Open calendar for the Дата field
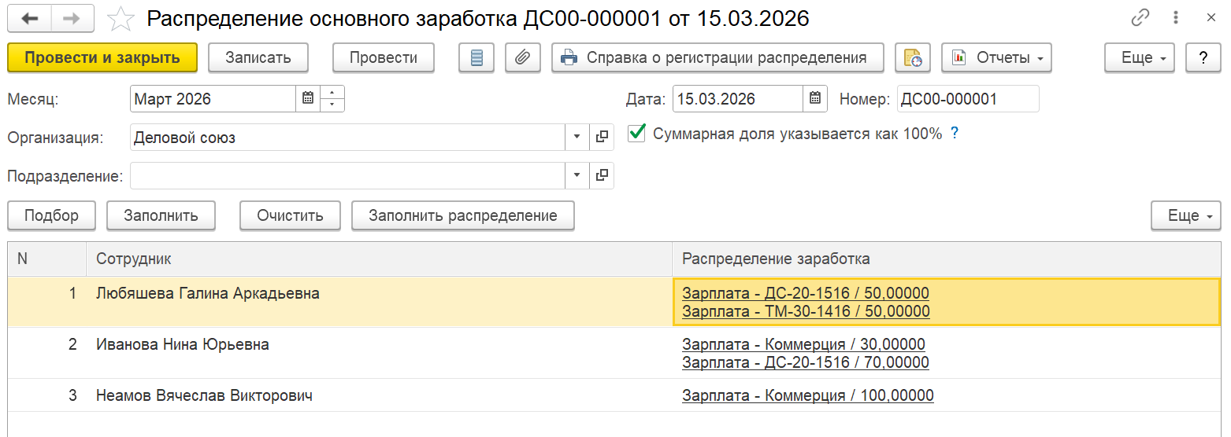 pos(814,99)
